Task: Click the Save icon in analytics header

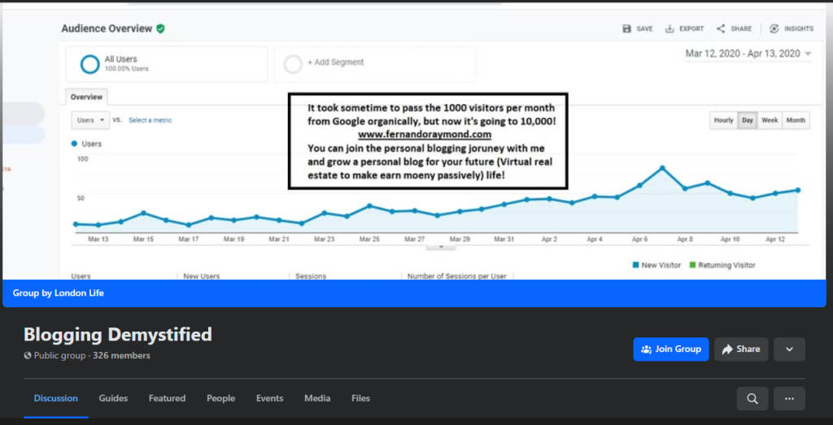Action: click(x=627, y=28)
